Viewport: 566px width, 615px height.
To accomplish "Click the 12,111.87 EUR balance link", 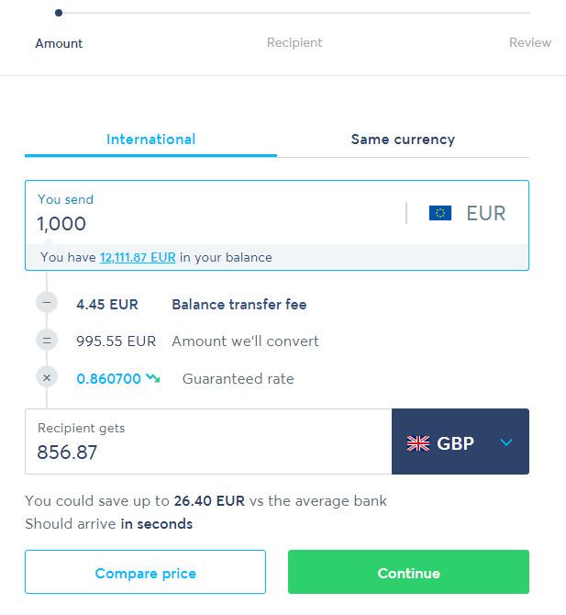I will (138, 258).
